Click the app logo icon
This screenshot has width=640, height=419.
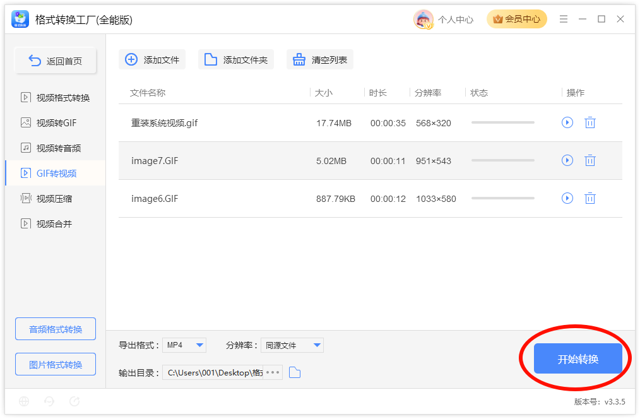pyautogui.click(x=20, y=19)
